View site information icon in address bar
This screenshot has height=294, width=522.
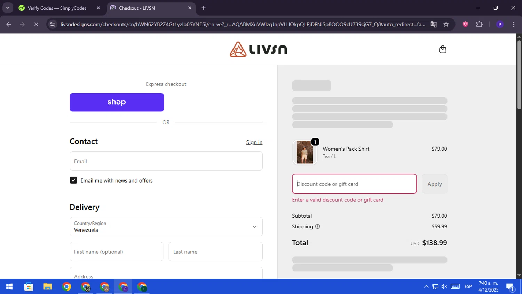(x=53, y=24)
